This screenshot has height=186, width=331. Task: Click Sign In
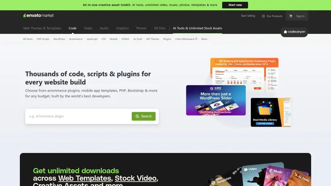point(300,16)
